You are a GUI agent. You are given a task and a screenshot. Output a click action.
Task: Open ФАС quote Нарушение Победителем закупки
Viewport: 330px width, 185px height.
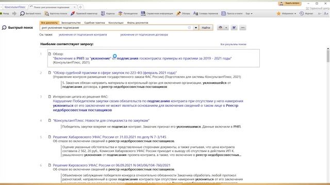148,105
